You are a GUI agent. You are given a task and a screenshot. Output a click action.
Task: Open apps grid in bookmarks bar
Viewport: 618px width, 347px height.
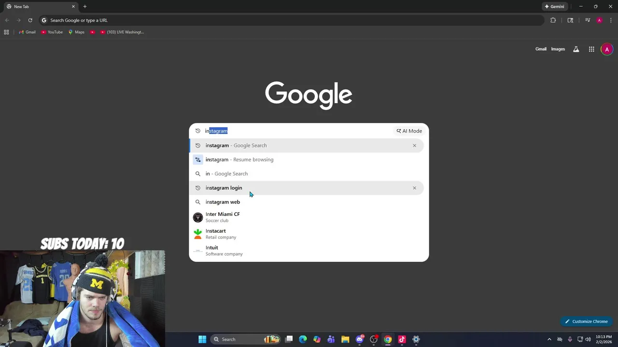(6, 32)
